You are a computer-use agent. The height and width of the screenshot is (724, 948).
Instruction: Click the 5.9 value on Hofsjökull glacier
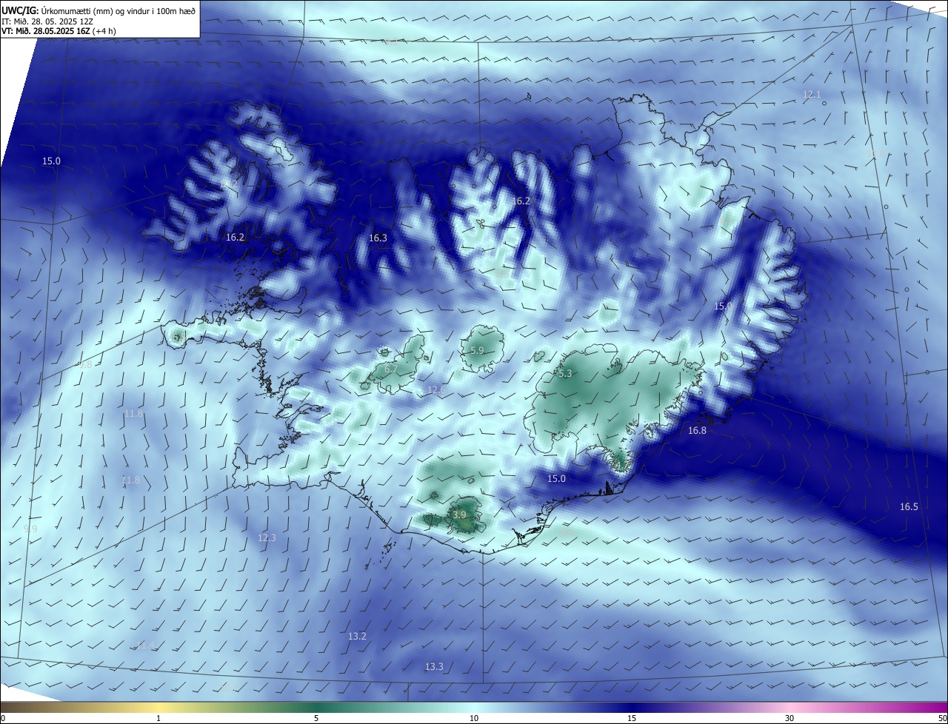(x=477, y=351)
